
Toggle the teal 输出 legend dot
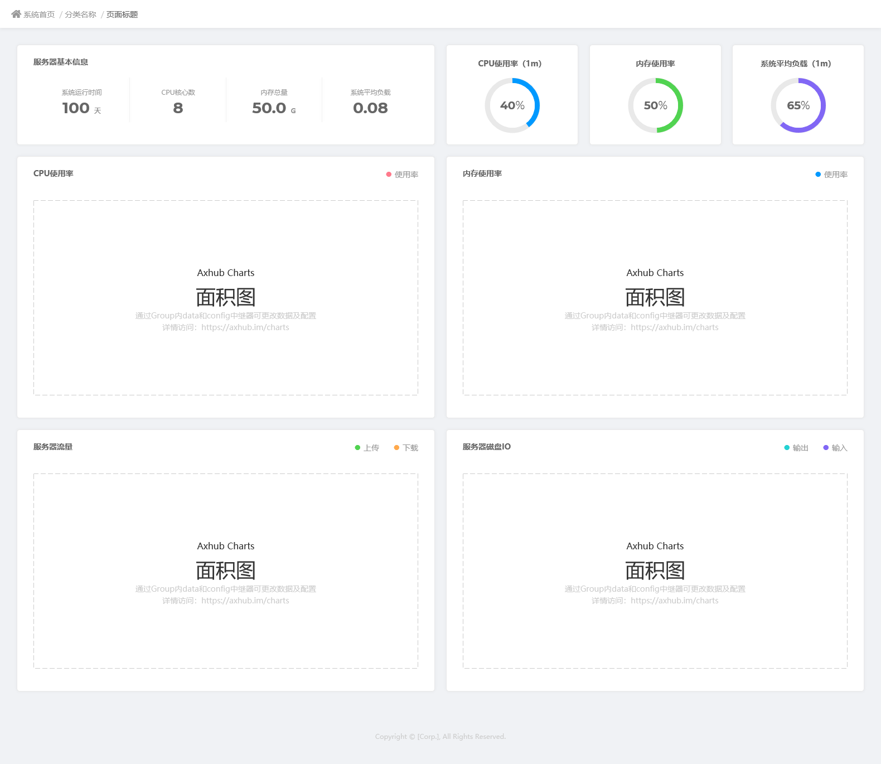pyautogui.click(x=787, y=448)
